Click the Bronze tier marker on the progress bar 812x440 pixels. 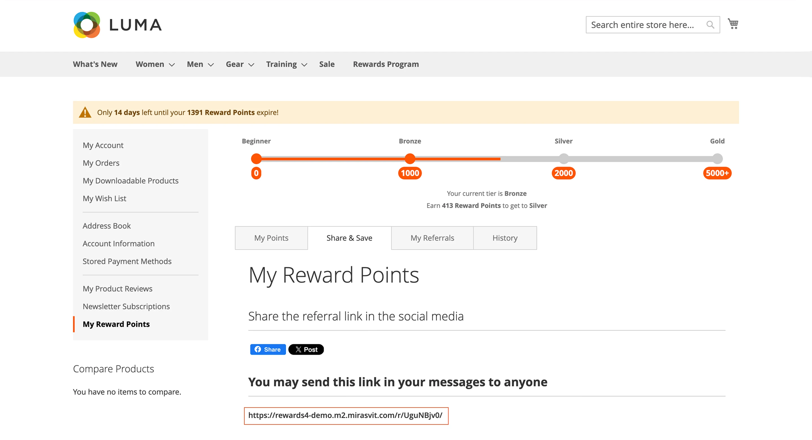pos(410,159)
